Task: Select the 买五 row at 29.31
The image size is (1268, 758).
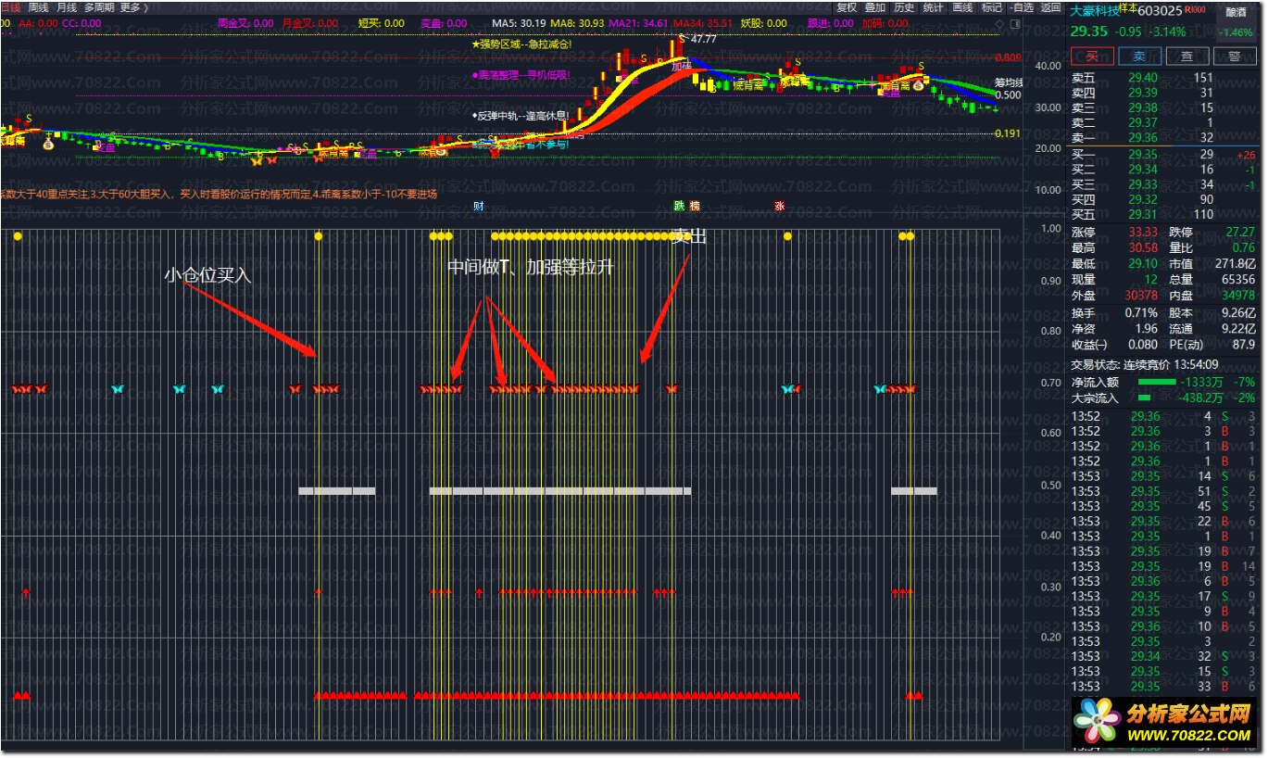Action: pyautogui.click(x=1163, y=214)
